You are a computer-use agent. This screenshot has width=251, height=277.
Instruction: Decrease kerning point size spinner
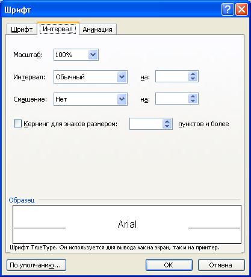click(167, 126)
